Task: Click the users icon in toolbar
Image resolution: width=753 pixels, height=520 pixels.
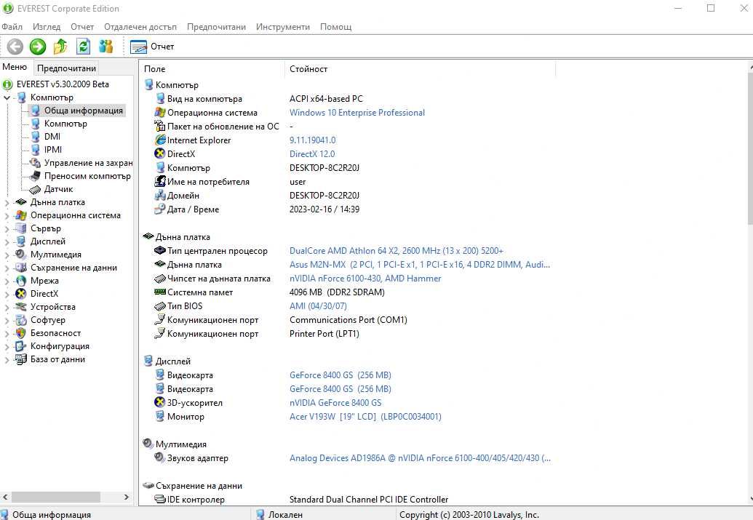Action: pyautogui.click(x=105, y=47)
